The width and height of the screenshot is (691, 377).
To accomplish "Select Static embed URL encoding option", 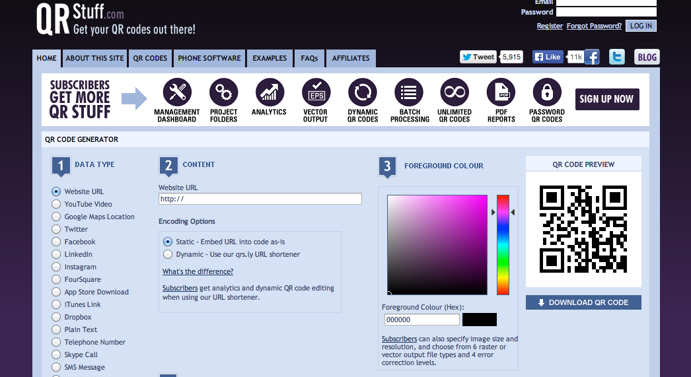I will (167, 242).
